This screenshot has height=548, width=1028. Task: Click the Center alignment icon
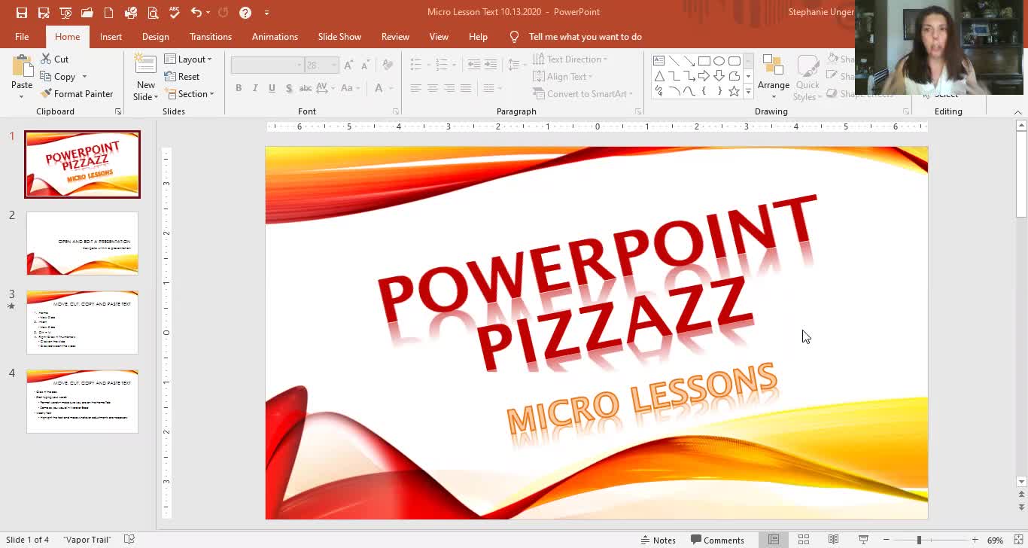point(432,88)
